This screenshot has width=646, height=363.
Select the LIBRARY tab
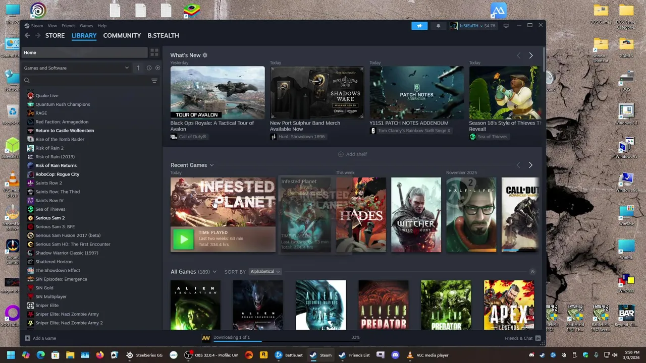(x=84, y=35)
